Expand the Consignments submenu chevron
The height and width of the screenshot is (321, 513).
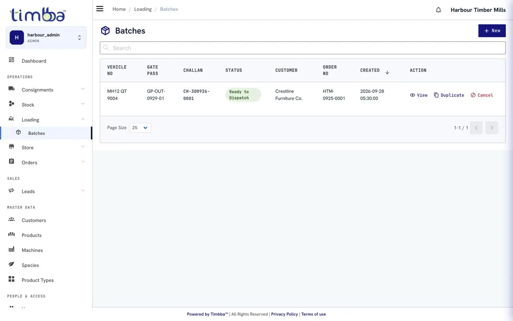pos(83,89)
